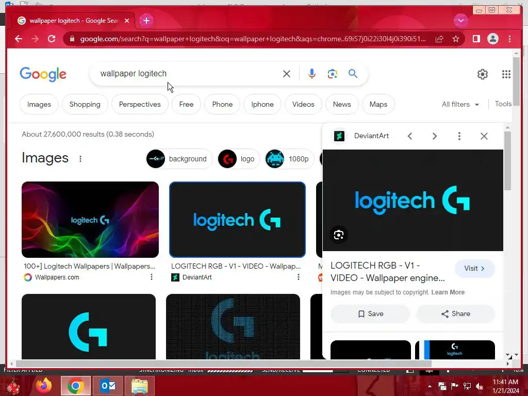The width and height of the screenshot is (528, 396).
Task: Save the previewed image
Action: coord(370,314)
